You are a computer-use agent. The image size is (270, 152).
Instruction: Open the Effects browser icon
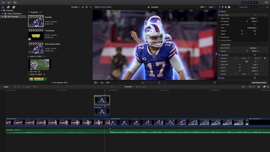(x=264, y=87)
